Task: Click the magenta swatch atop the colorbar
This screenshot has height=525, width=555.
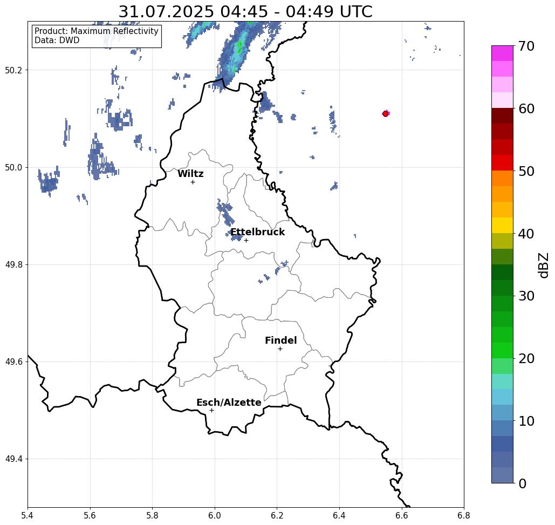Action: point(502,53)
